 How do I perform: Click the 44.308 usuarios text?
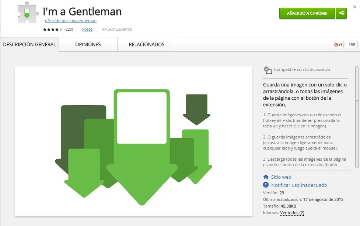coord(117,29)
